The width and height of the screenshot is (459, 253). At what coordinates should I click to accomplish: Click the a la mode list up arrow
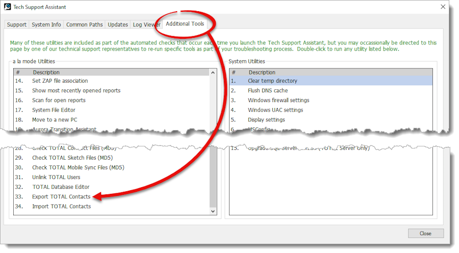[213, 72]
